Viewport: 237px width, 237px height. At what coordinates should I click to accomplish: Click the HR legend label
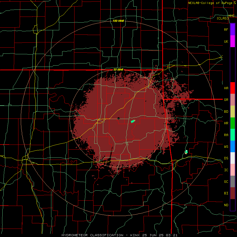[226, 123]
